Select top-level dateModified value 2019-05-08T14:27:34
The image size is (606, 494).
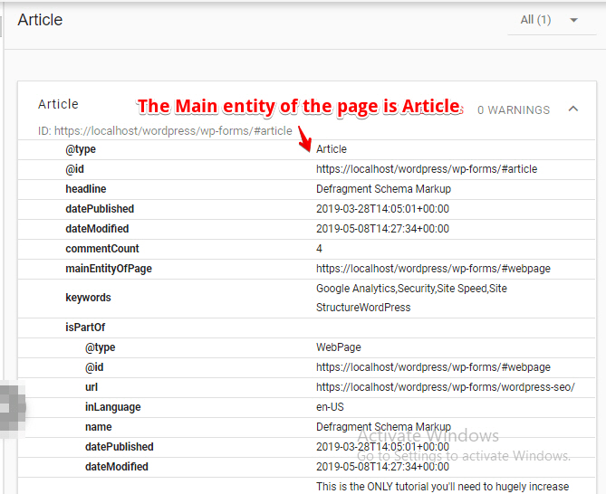[382, 229]
